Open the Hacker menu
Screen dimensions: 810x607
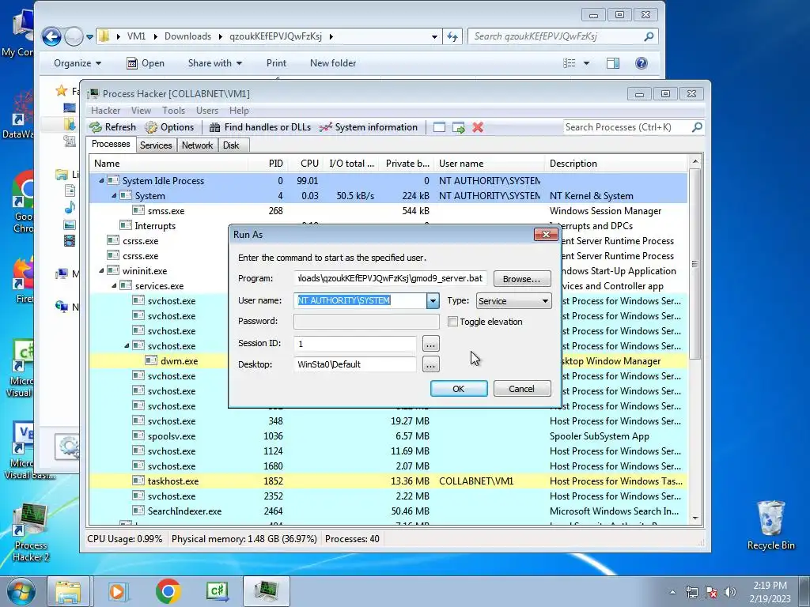pos(105,111)
